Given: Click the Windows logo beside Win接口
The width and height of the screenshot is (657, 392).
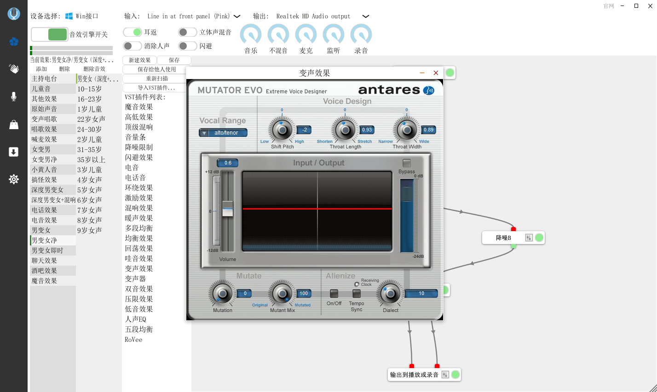Looking at the screenshot, I should [x=69, y=16].
